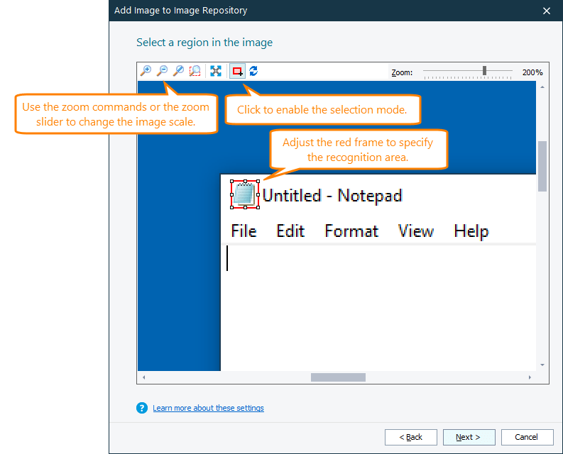Click the Edit menu in Notepad image
This screenshot has height=454, width=563.
(290, 231)
